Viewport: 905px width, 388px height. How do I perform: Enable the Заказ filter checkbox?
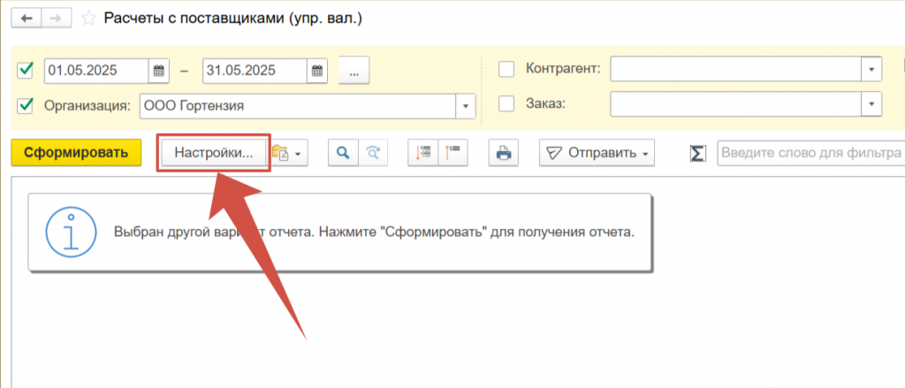(506, 104)
